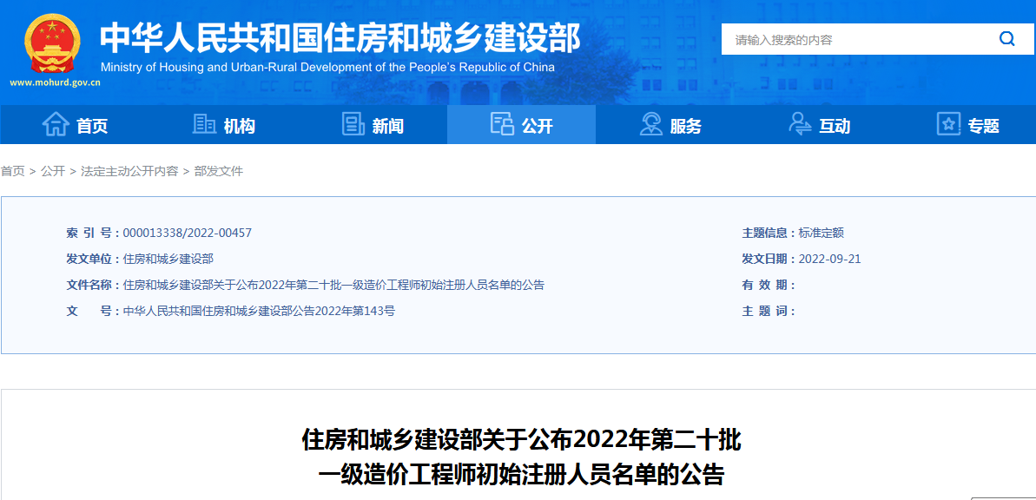1036x500 pixels.
Task: Click the person icon beside 服务
Action: pos(650,124)
